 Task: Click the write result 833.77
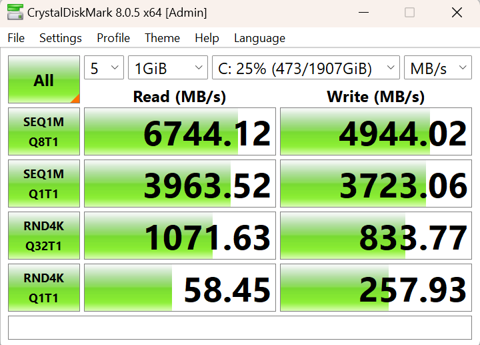point(376,236)
